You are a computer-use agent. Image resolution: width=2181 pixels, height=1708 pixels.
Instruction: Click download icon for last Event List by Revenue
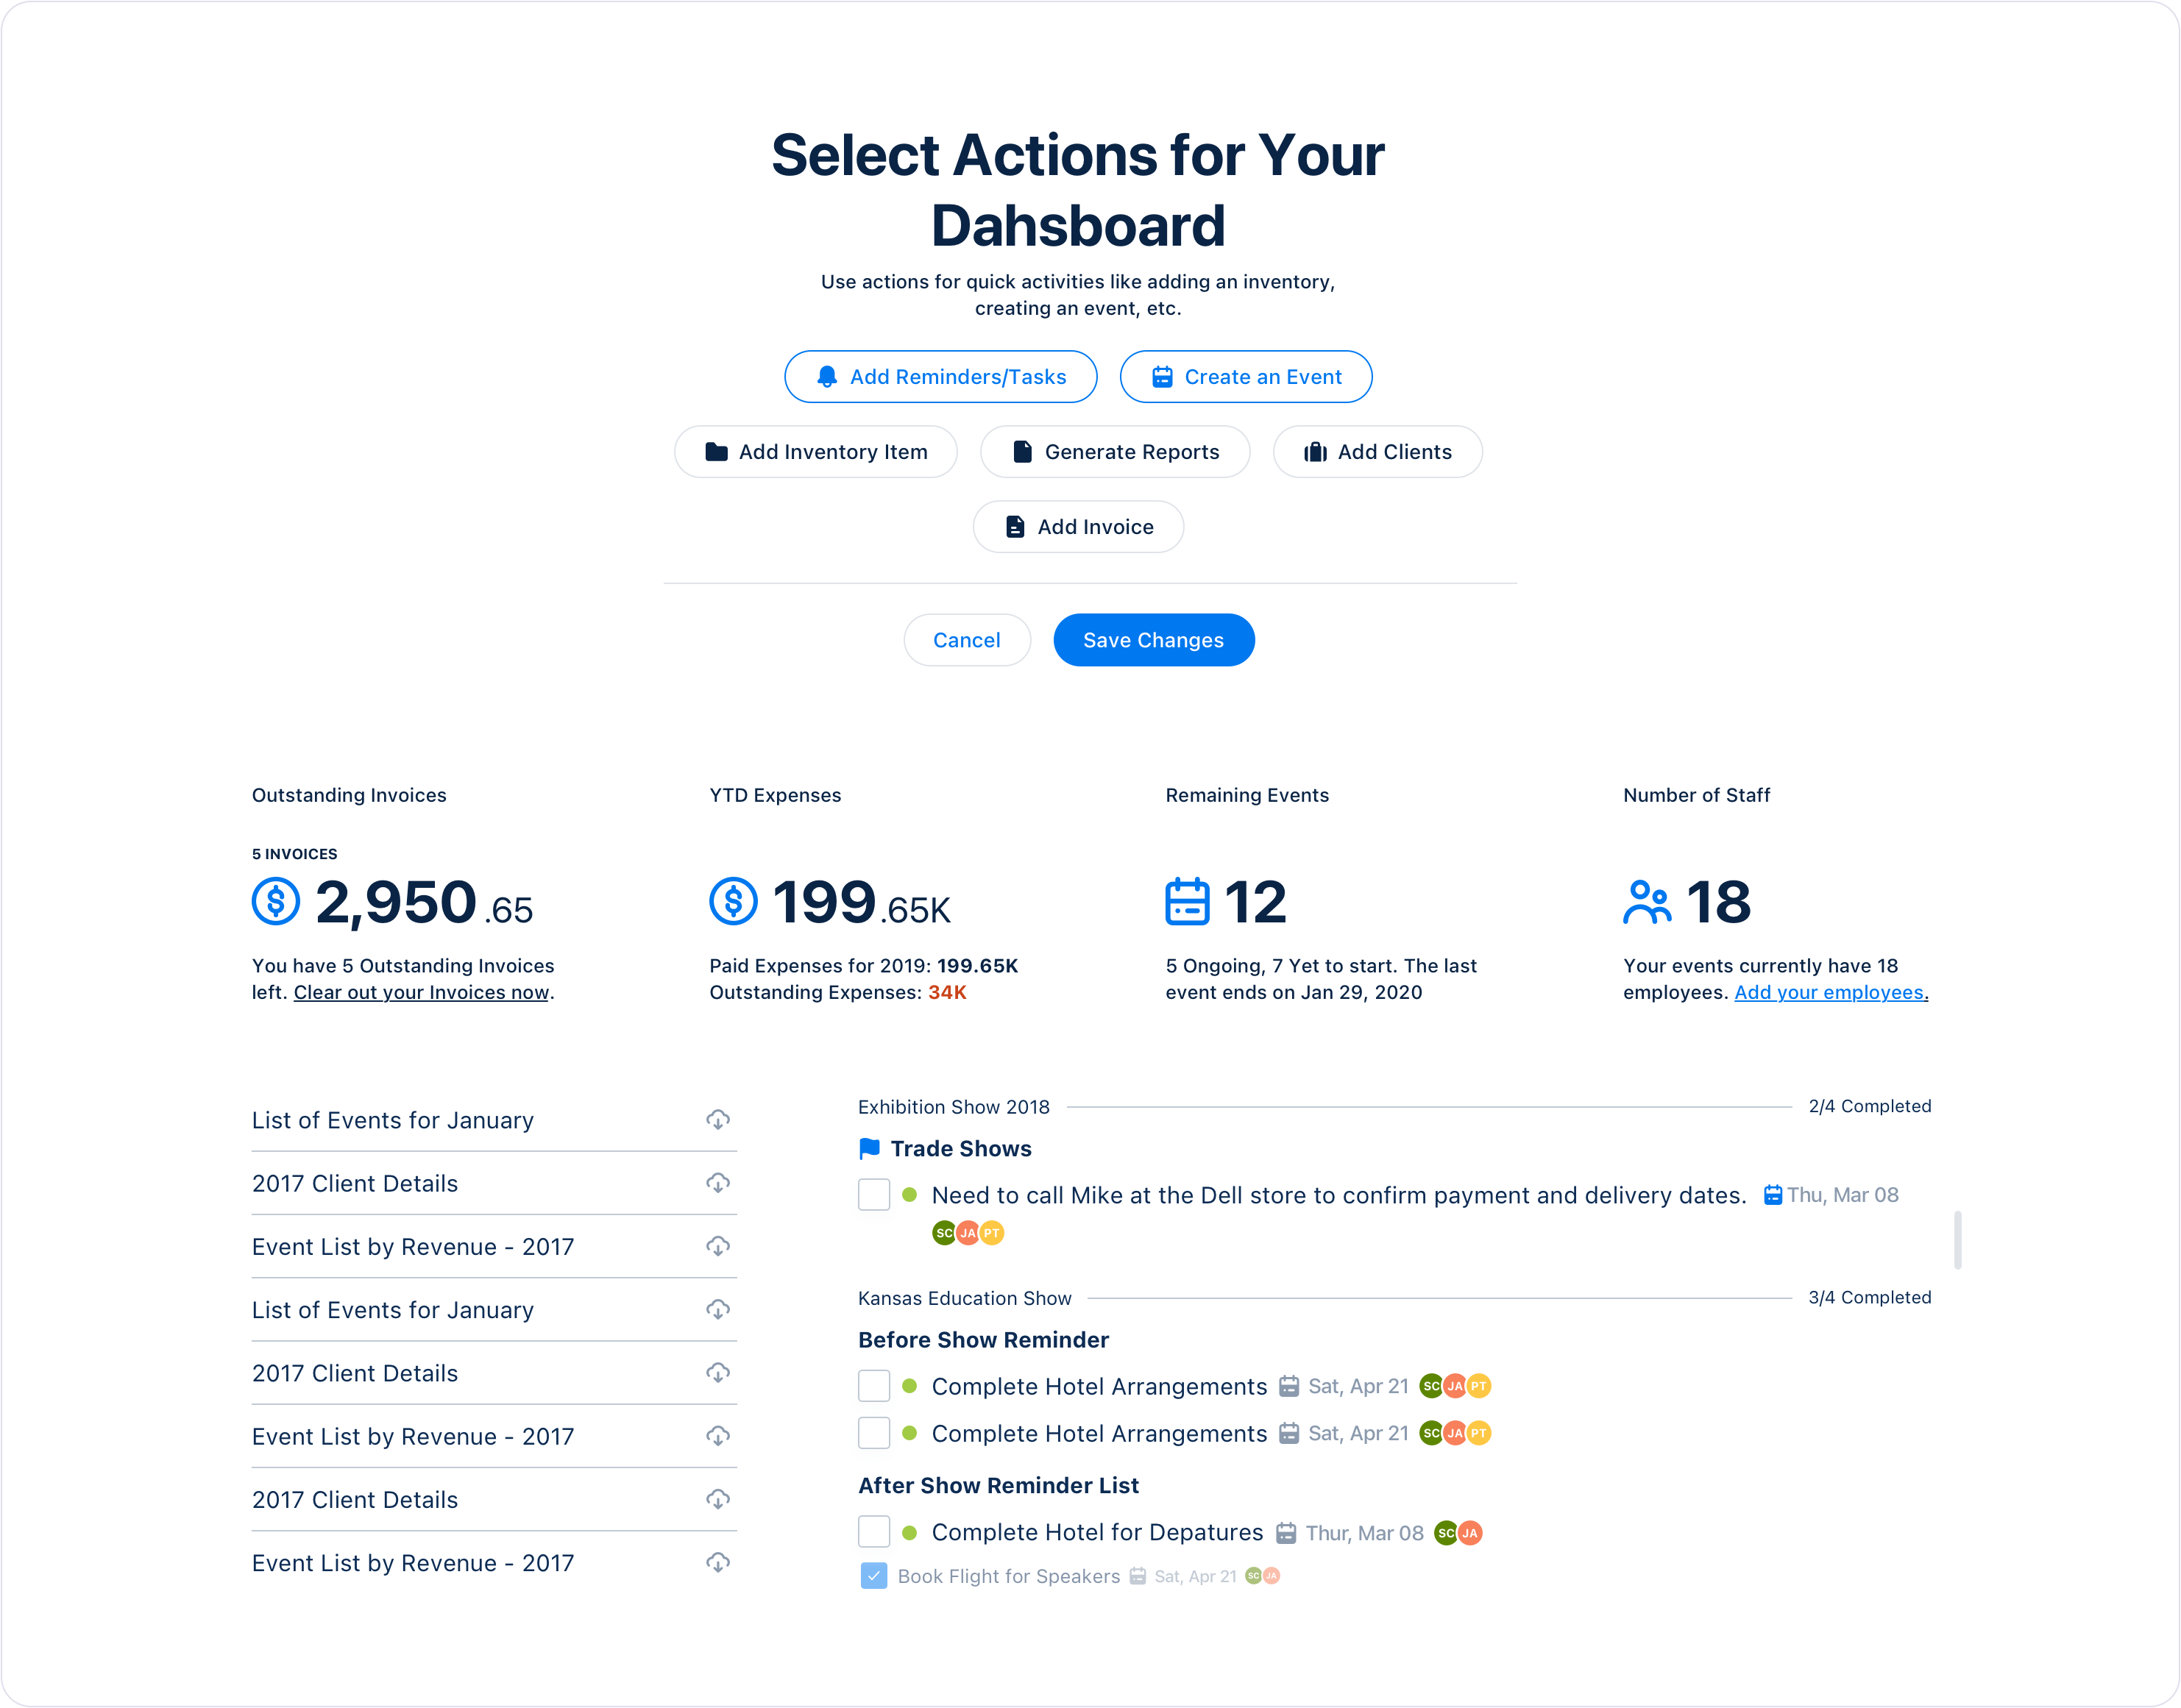(717, 1562)
